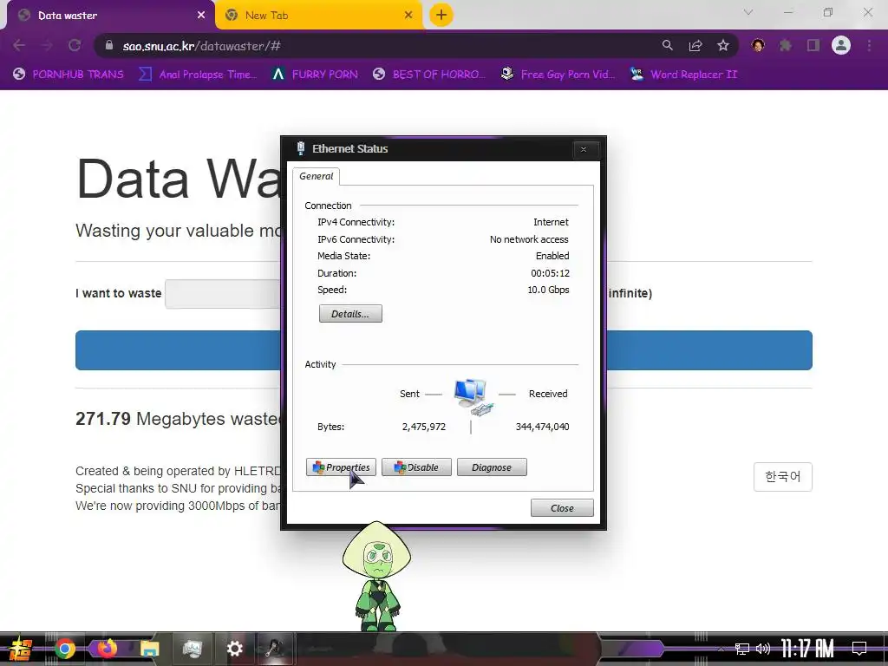This screenshot has width=888, height=666.
Task: Open the Word Replacer II bookmark
Action: 684,75
